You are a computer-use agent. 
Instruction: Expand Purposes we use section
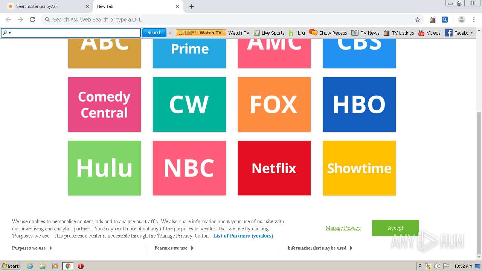click(x=32, y=248)
